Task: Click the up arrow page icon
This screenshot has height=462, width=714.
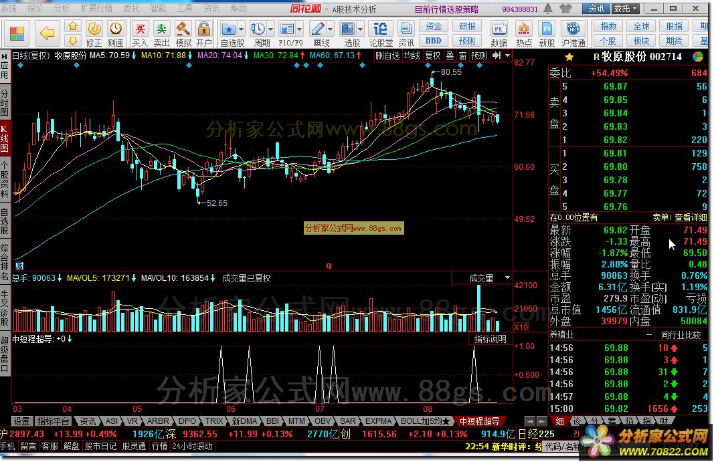Action: point(72,27)
